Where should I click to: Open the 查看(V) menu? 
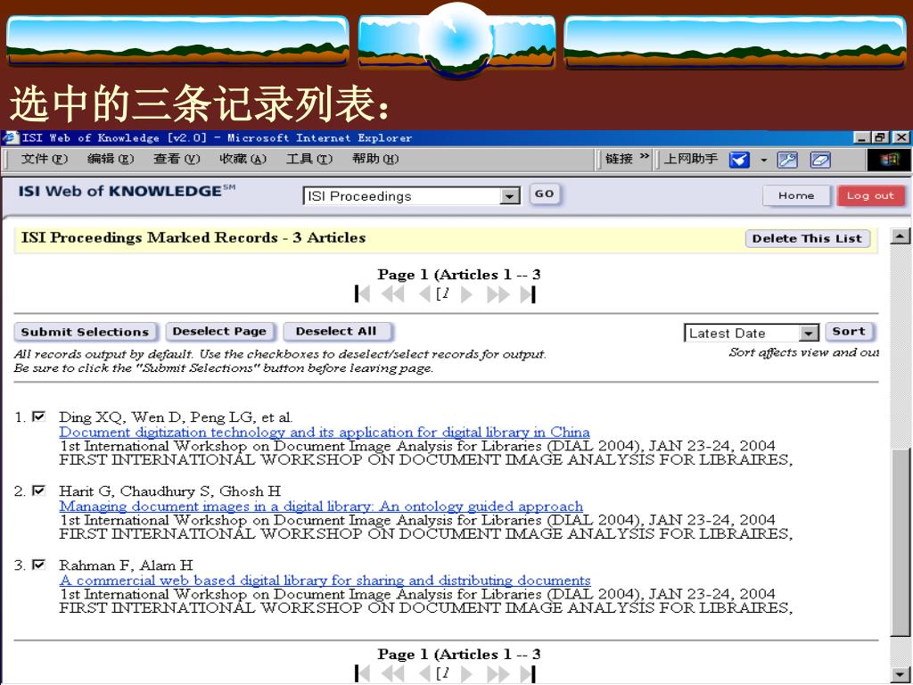coord(177,159)
